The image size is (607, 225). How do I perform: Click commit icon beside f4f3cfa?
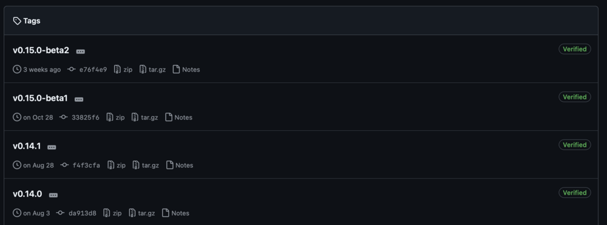[65, 165]
